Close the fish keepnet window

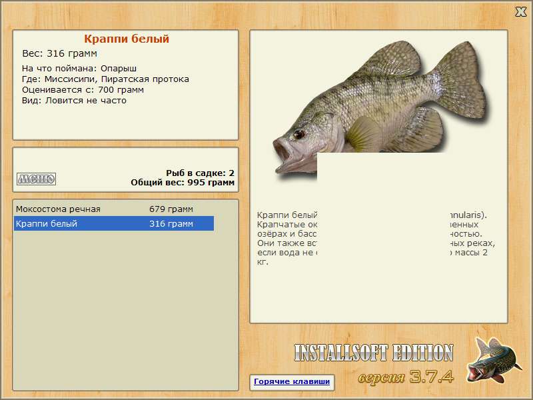tap(520, 12)
